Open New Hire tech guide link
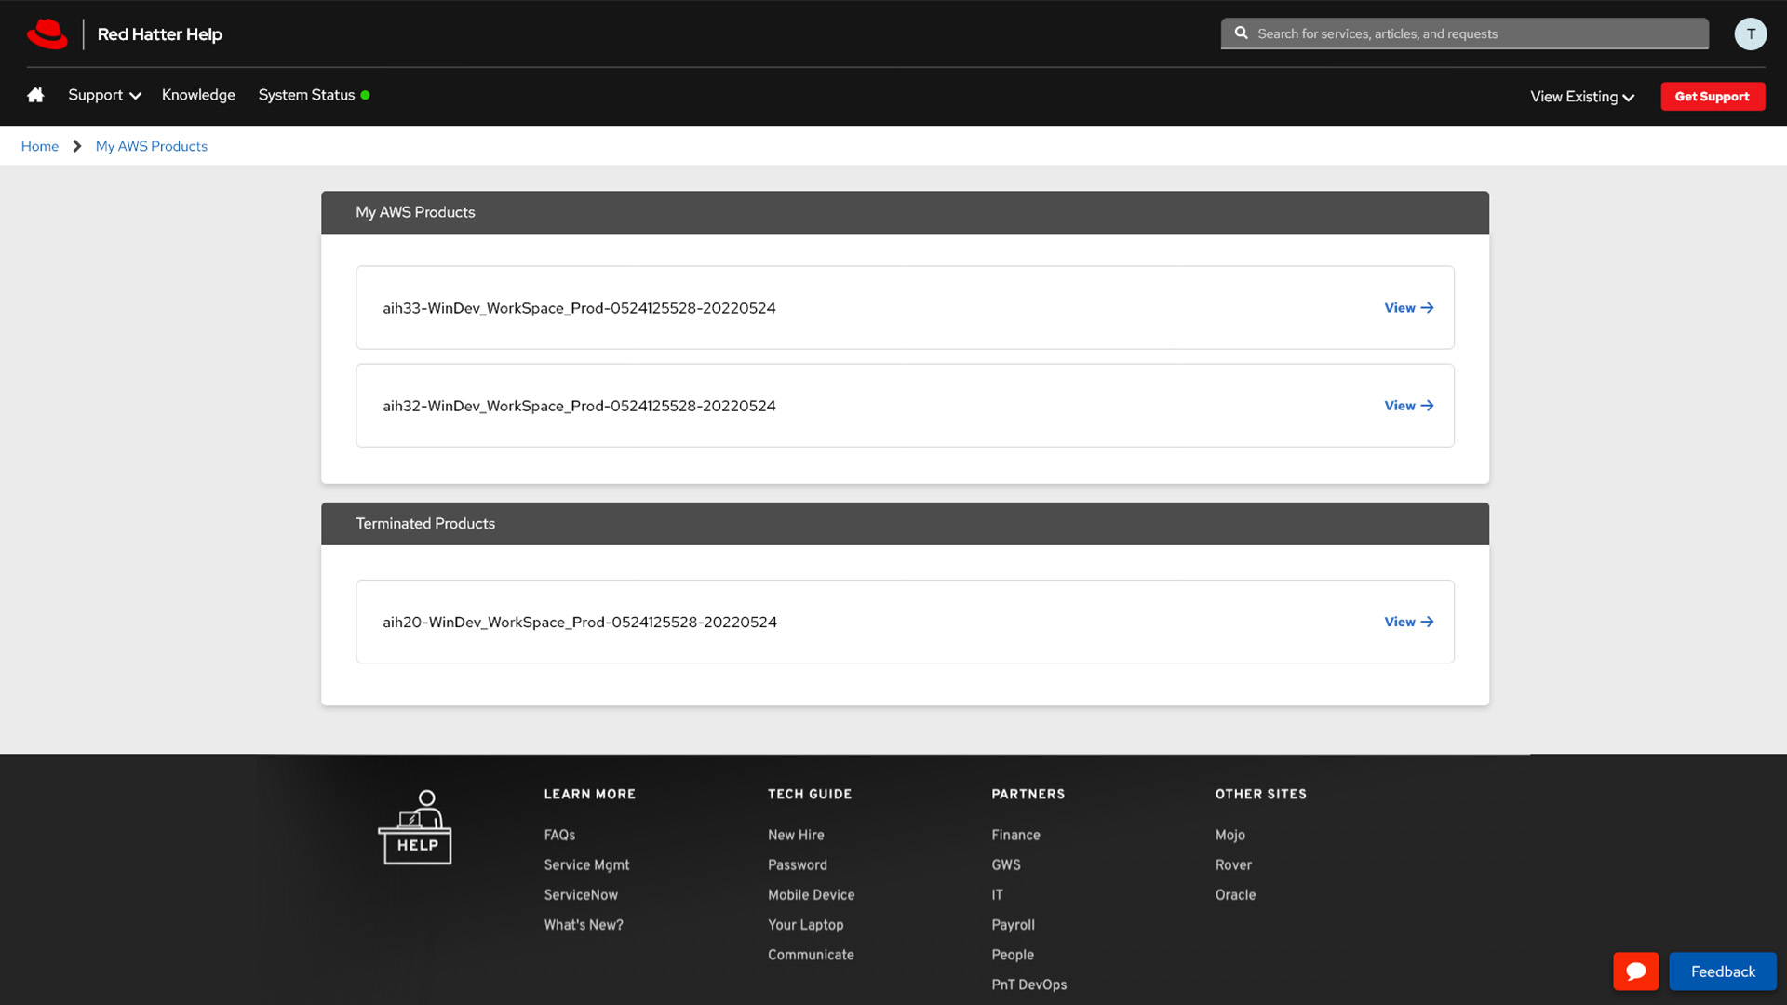Screen dimensions: 1787x1005 796,835
